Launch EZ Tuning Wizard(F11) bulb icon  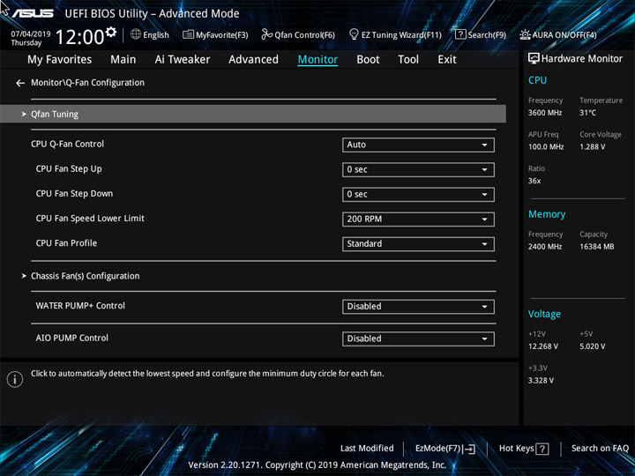354,34
